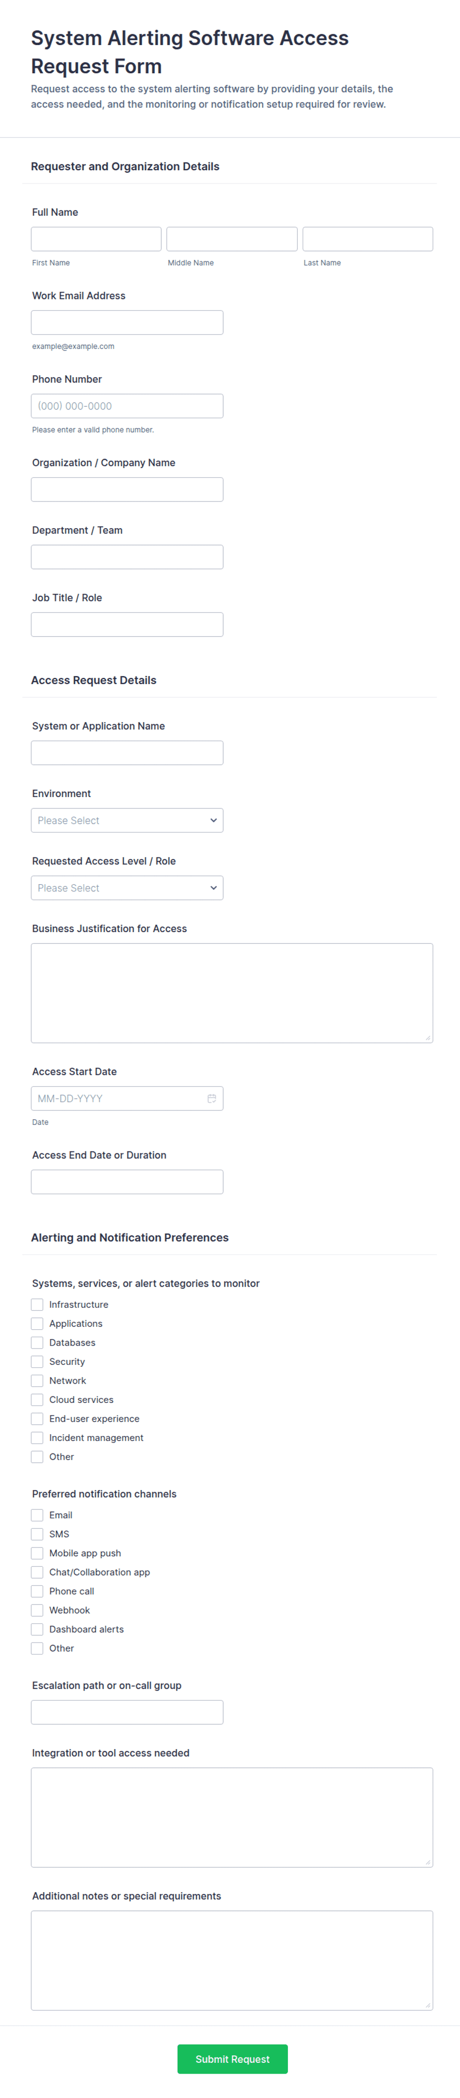
Task: Open the Access Start Date calendar icon
Action: (212, 1099)
